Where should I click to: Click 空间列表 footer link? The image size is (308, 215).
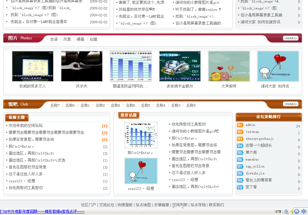tap(180, 205)
